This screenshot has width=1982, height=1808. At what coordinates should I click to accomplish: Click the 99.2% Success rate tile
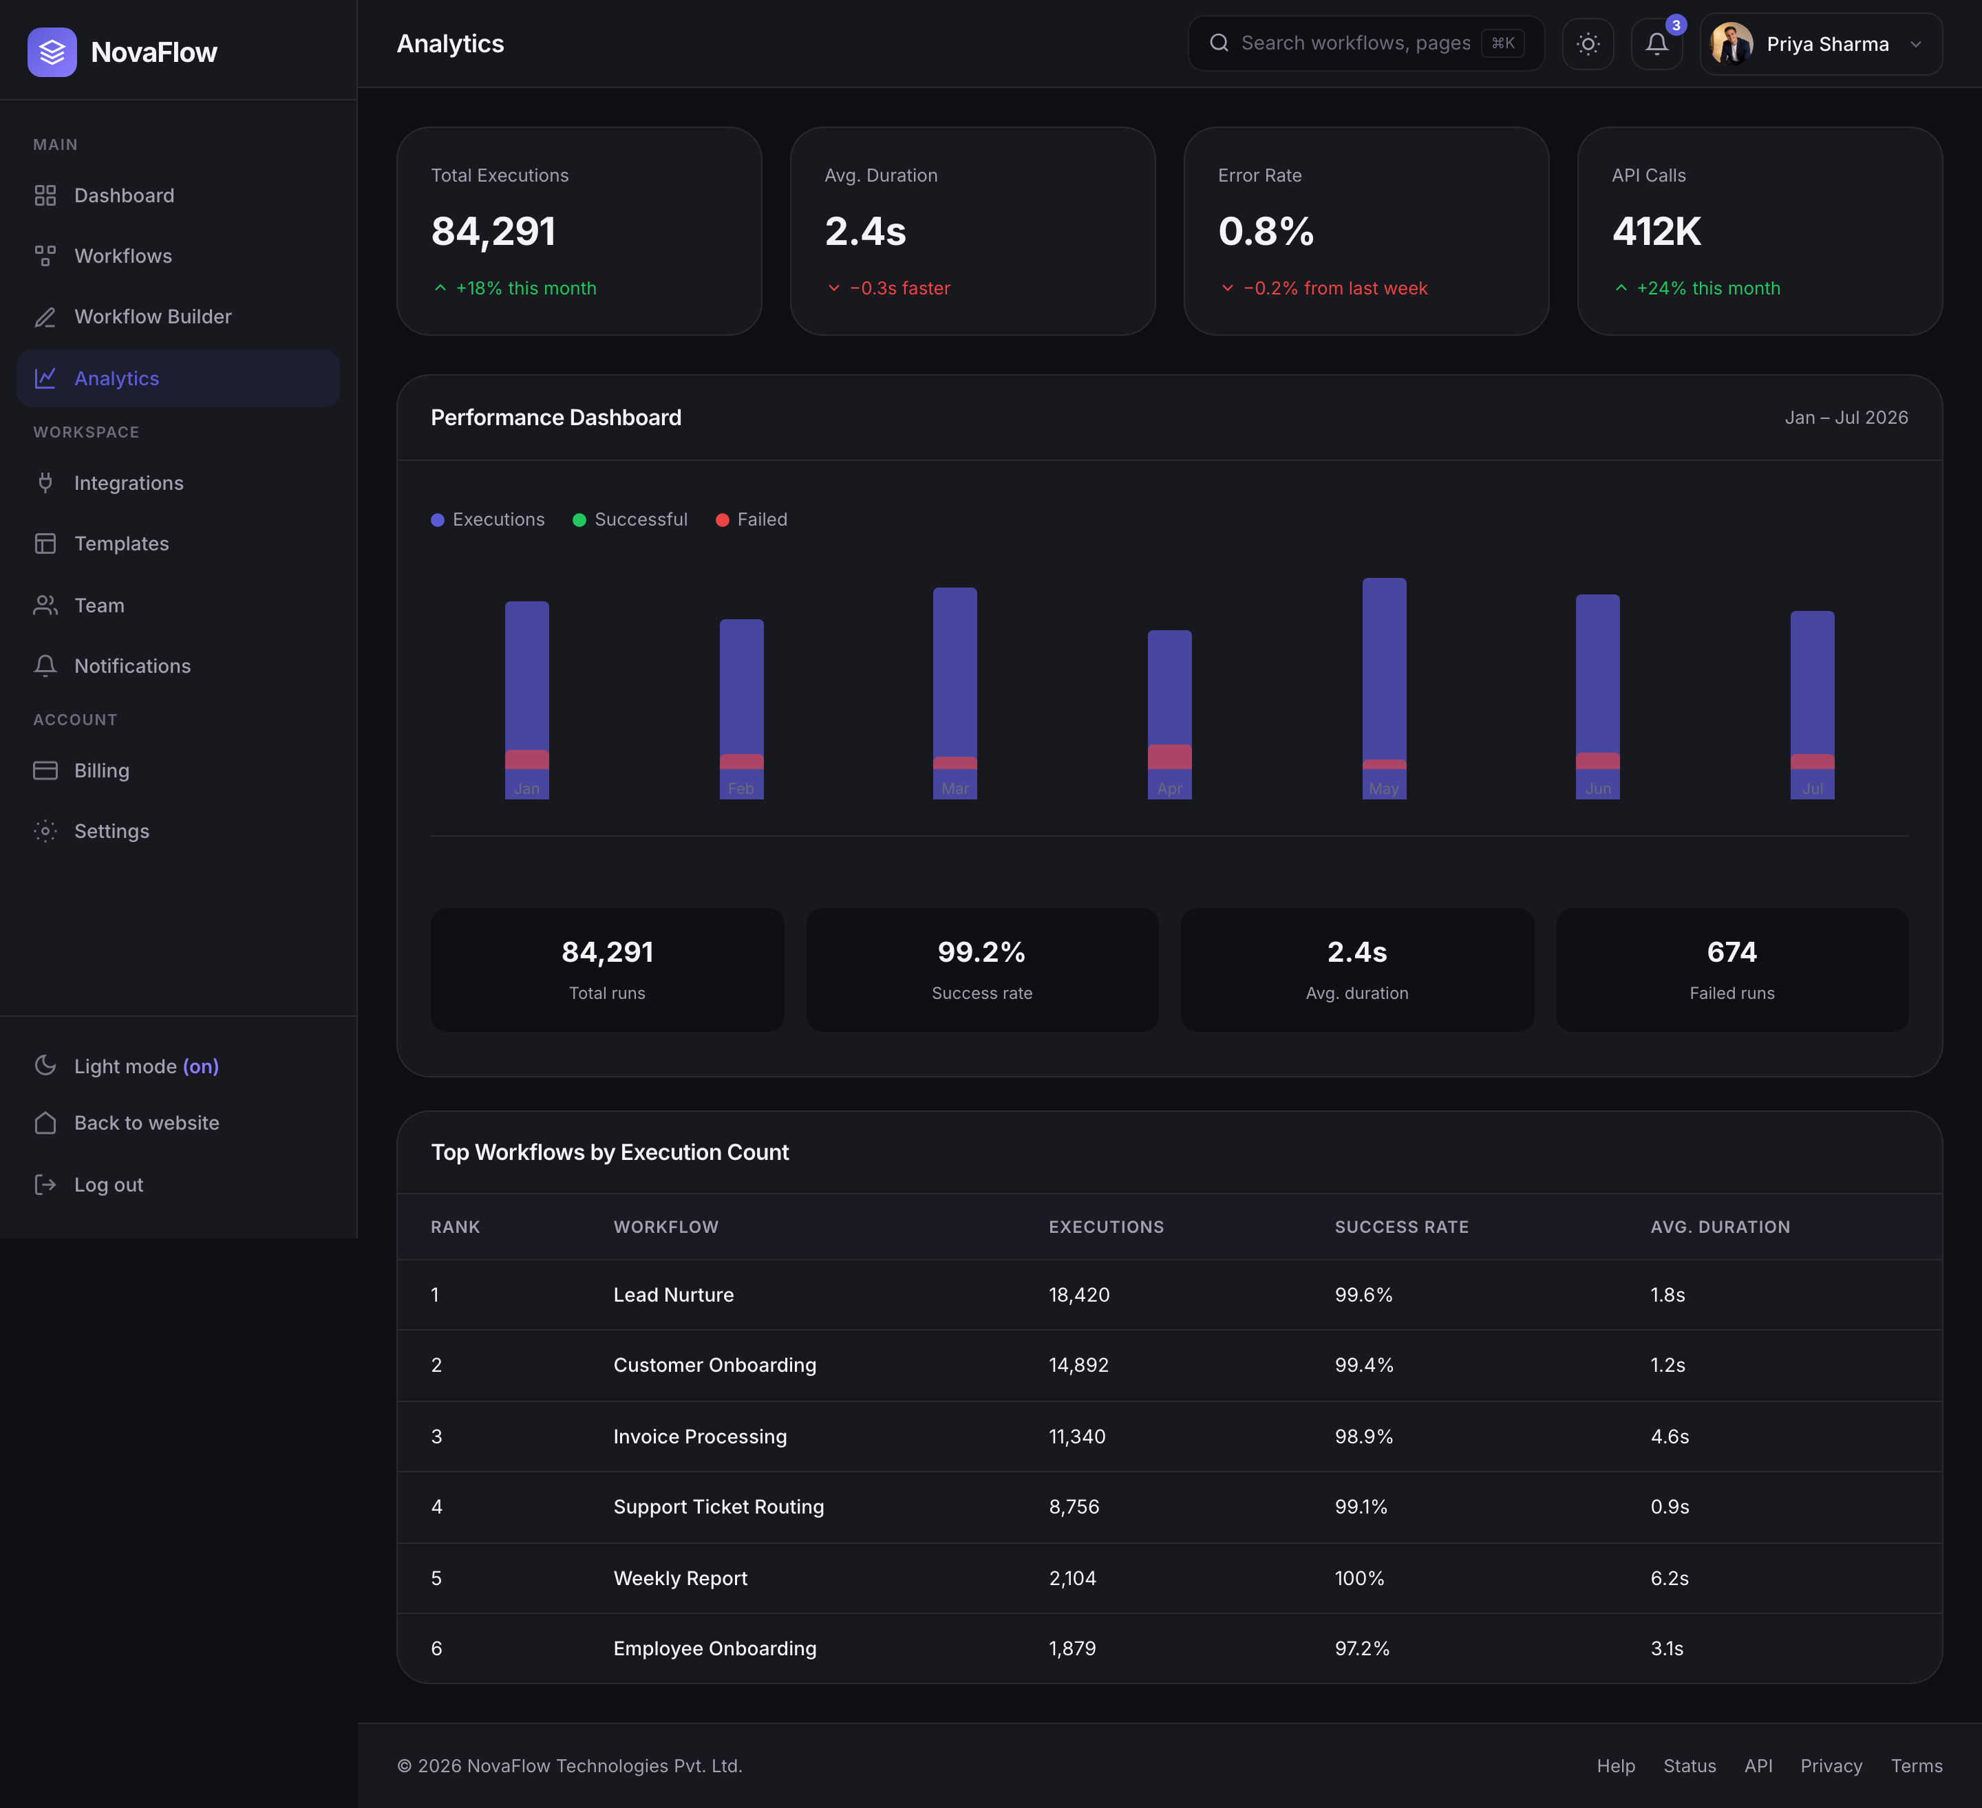pos(982,970)
